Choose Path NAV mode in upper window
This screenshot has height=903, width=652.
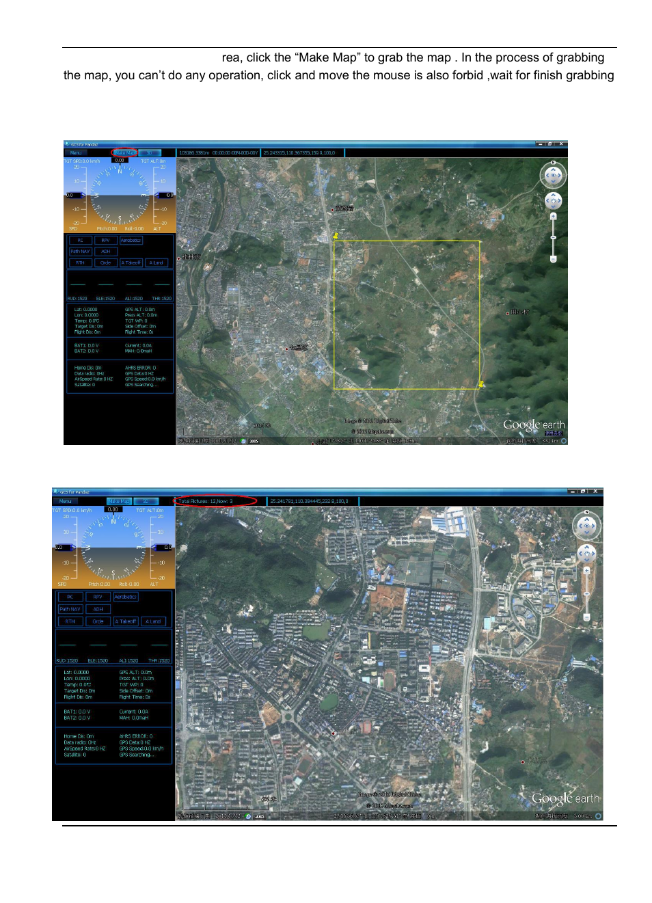pyautogui.click(x=80, y=252)
